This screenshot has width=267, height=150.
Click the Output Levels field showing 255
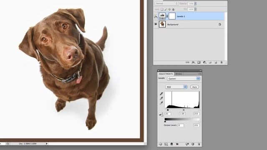[x=196, y=125]
